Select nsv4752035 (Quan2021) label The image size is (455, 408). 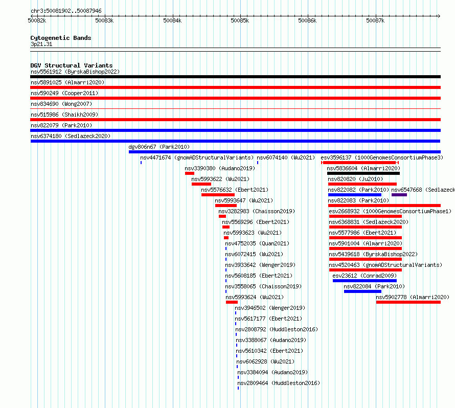(257, 243)
